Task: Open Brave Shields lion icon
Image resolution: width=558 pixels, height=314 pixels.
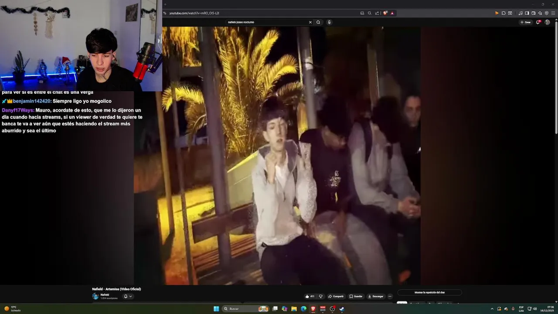Action: point(385,13)
